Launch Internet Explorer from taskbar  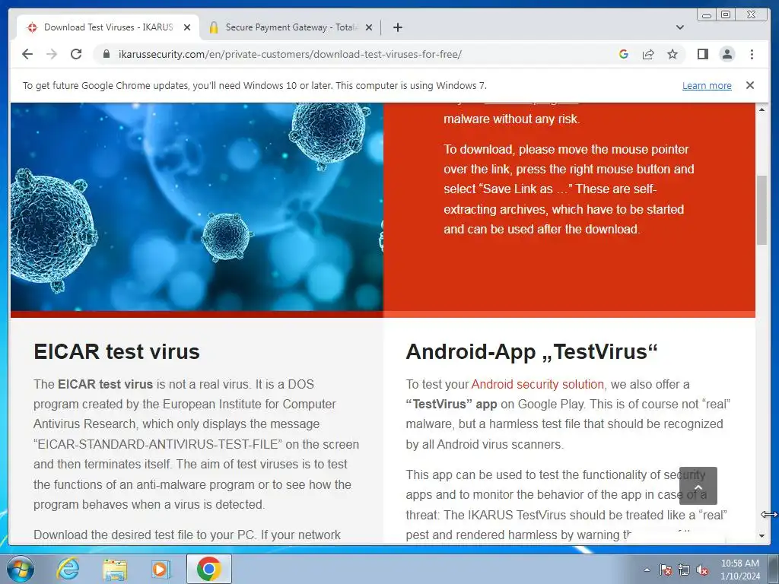tap(68, 569)
